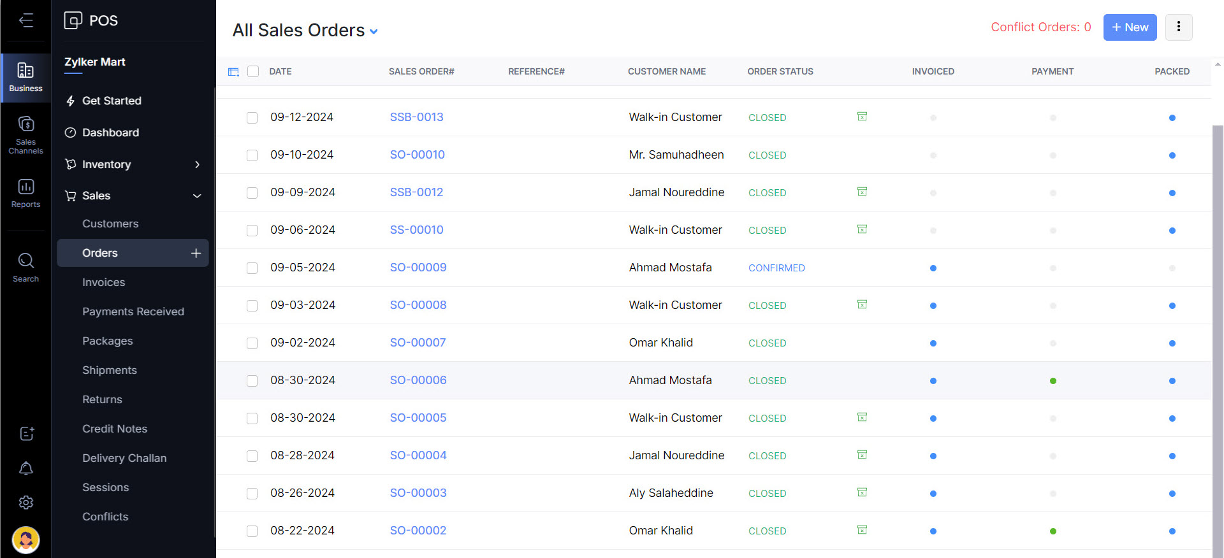Open All Sales Orders view dropdown
This screenshot has width=1224, height=558.
[x=374, y=31]
